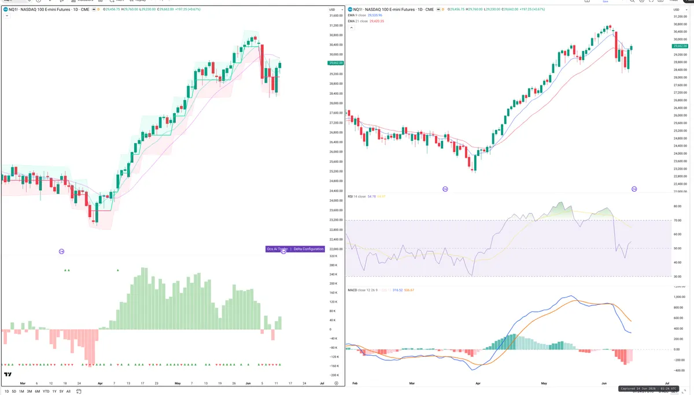Open the go-to-date calendar icon
This screenshot has width=694, height=395.
pos(79,392)
